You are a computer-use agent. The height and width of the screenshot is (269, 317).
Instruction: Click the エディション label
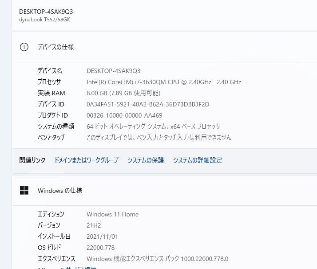[51, 214]
